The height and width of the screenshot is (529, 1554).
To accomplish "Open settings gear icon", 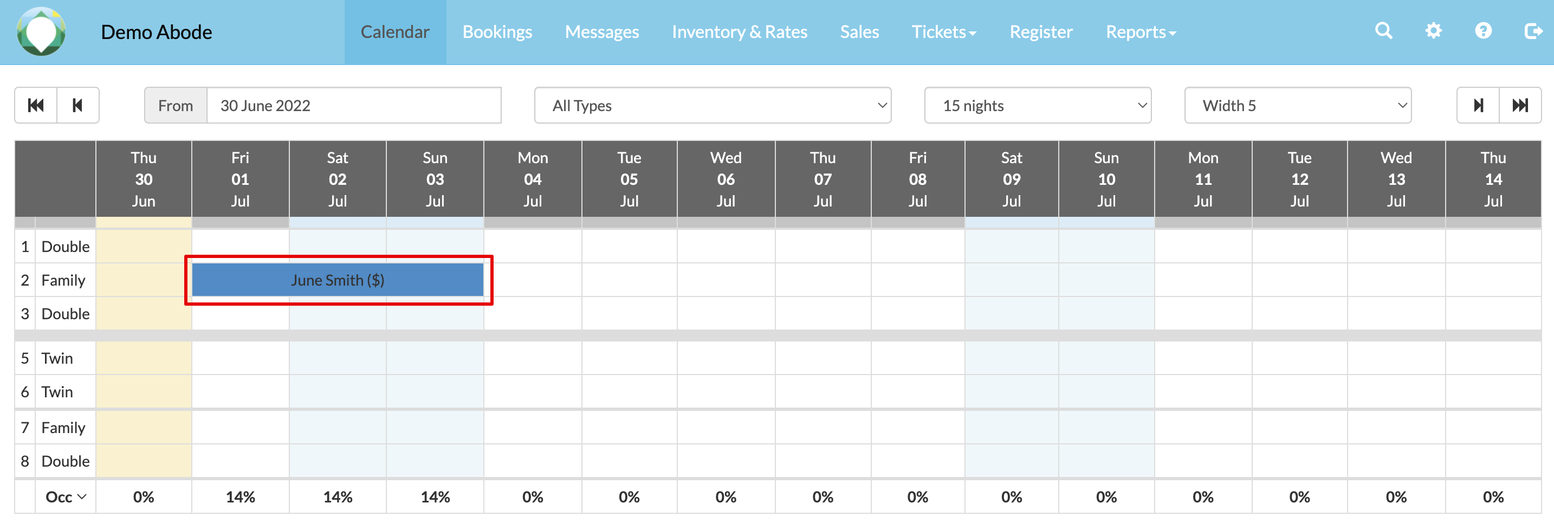I will click(1433, 31).
